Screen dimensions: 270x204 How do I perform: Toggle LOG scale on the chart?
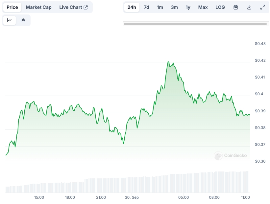(220, 7)
